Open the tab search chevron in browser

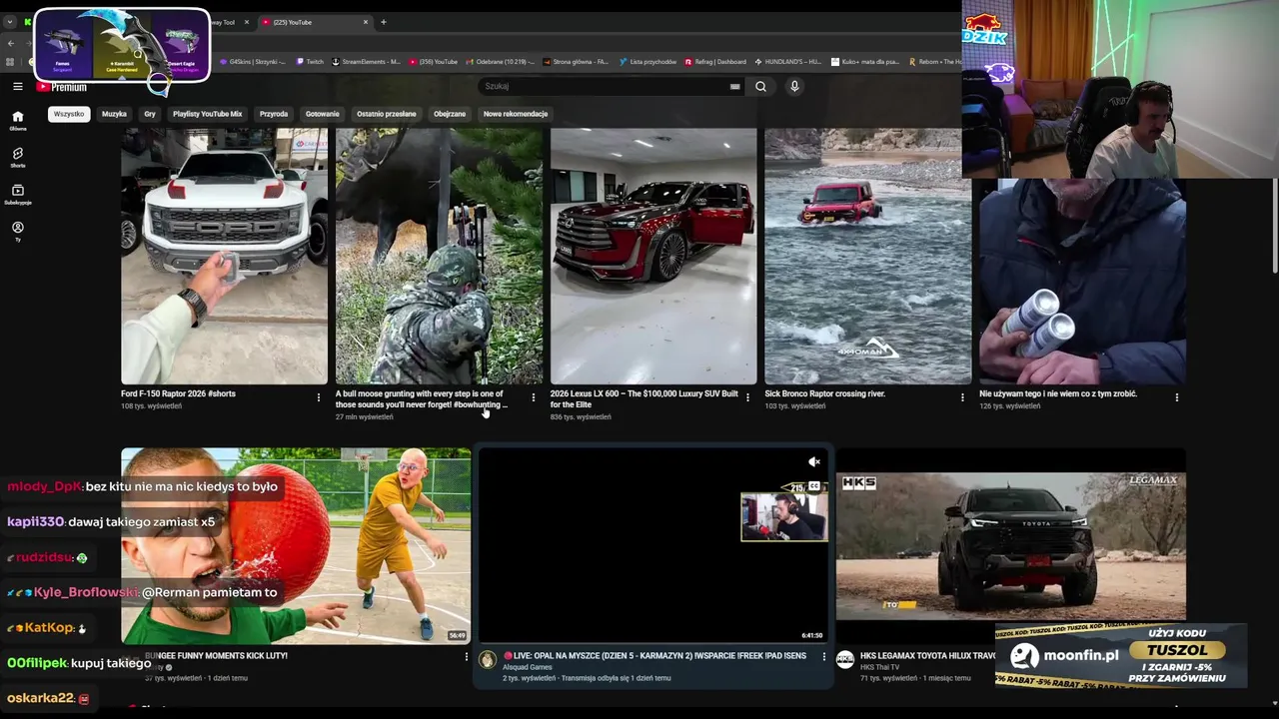click(9, 22)
